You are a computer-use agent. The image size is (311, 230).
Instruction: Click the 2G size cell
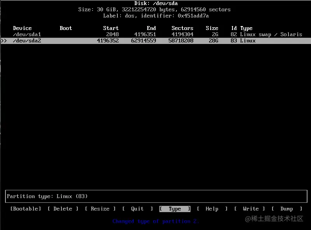(215, 34)
